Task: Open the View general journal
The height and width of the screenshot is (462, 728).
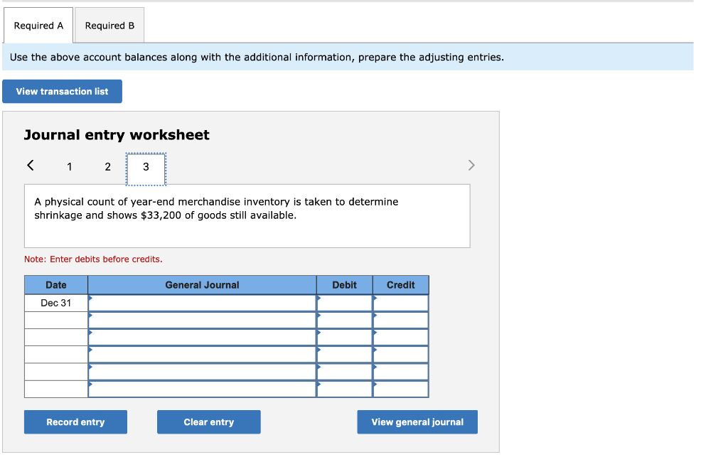Action: coord(417,421)
